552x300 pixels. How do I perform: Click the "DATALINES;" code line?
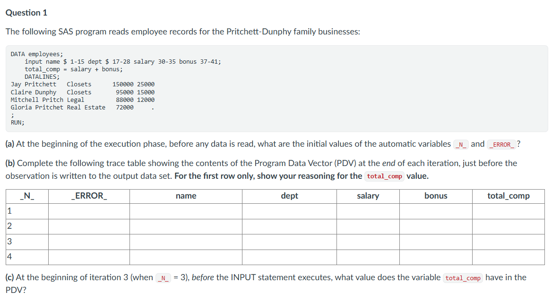42,76
